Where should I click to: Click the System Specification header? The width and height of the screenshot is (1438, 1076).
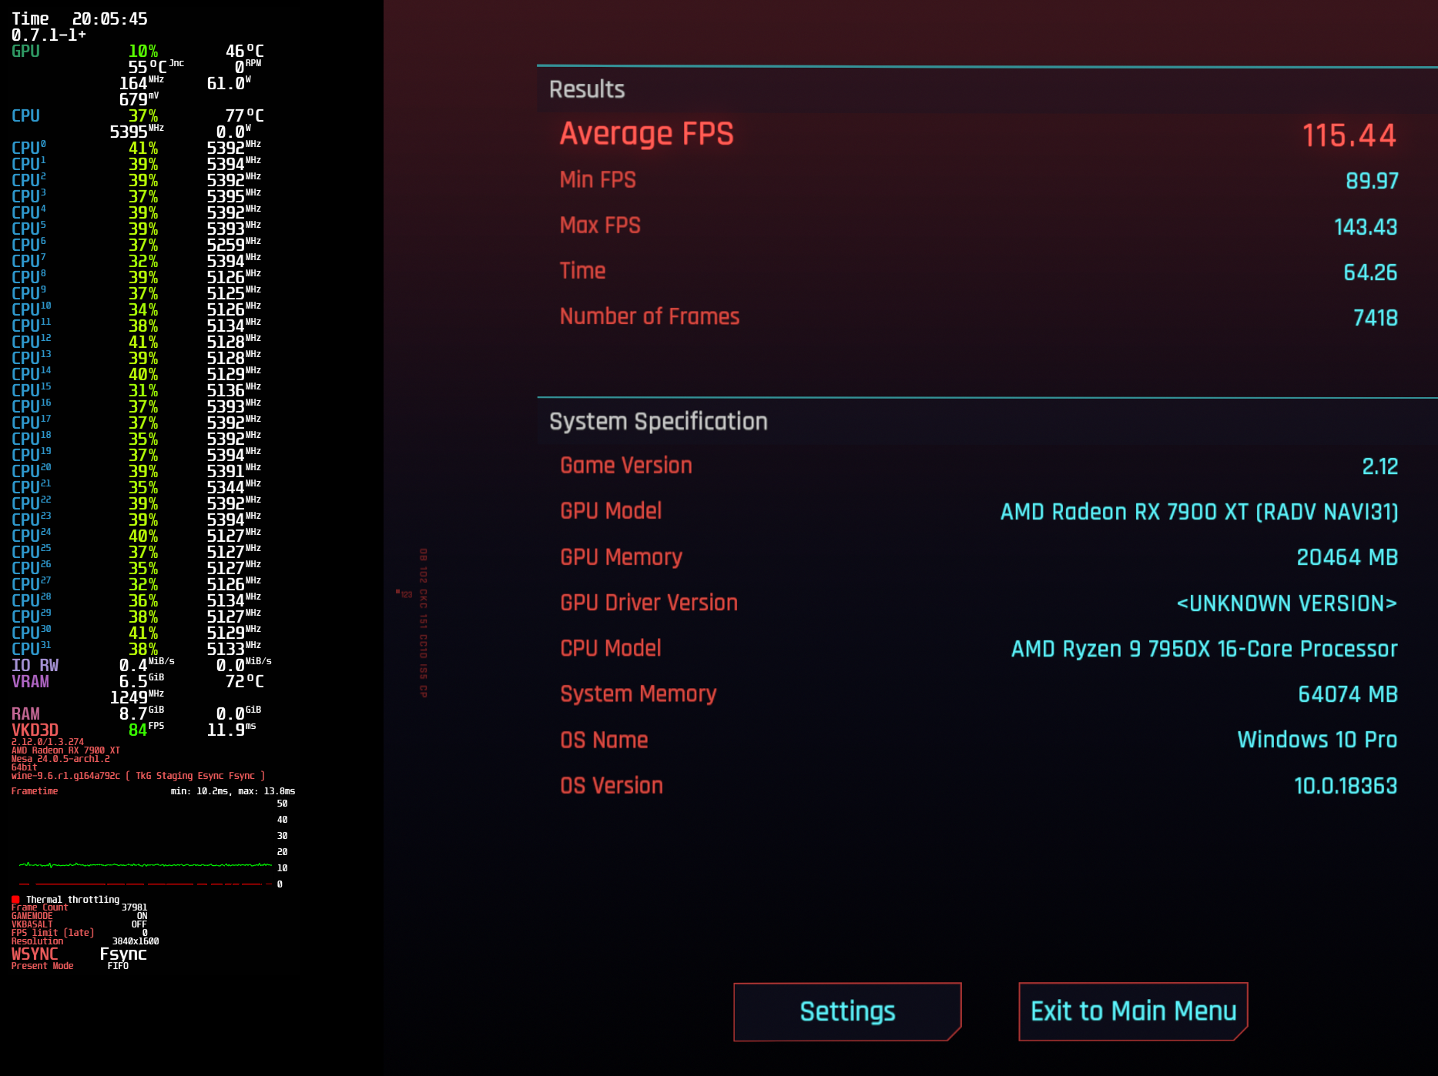[x=658, y=422]
